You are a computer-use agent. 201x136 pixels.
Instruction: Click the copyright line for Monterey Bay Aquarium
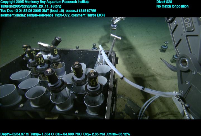(45, 2)
